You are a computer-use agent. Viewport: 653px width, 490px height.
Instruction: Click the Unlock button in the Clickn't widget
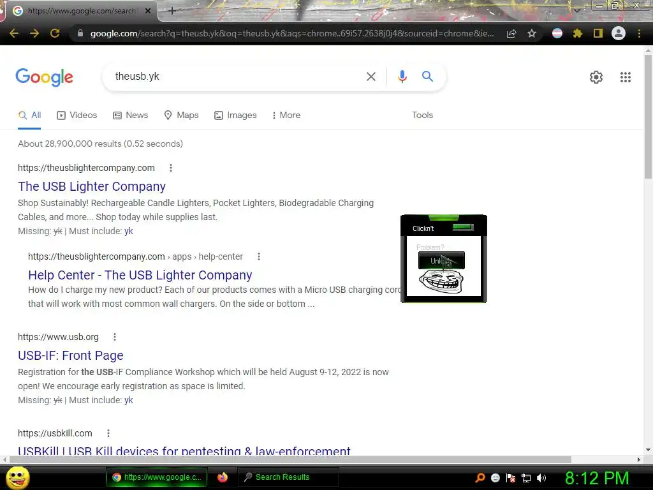(x=441, y=261)
